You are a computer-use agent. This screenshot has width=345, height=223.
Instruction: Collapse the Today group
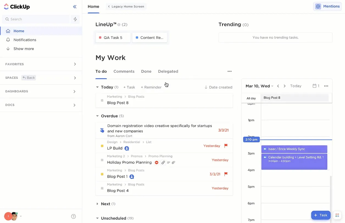(x=97, y=87)
